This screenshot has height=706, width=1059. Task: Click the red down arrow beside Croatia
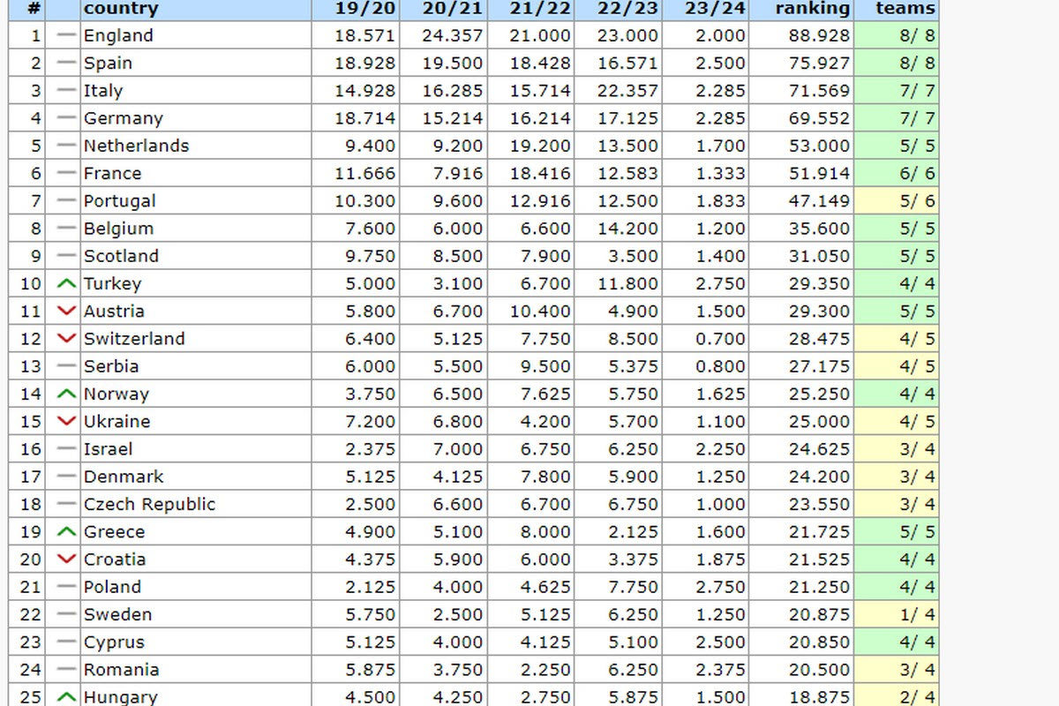coord(66,560)
